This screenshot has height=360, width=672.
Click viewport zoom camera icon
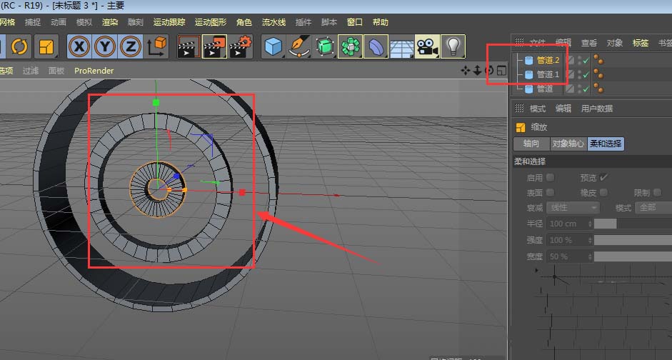[x=477, y=71]
